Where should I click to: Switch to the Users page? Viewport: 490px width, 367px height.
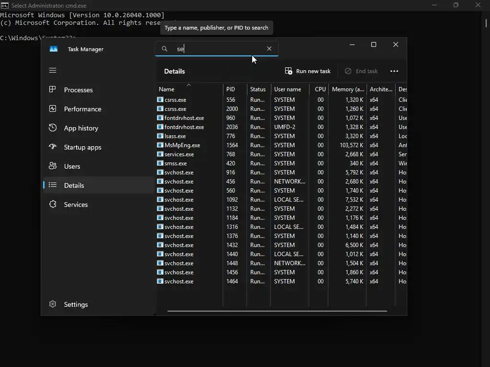pos(99,166)
